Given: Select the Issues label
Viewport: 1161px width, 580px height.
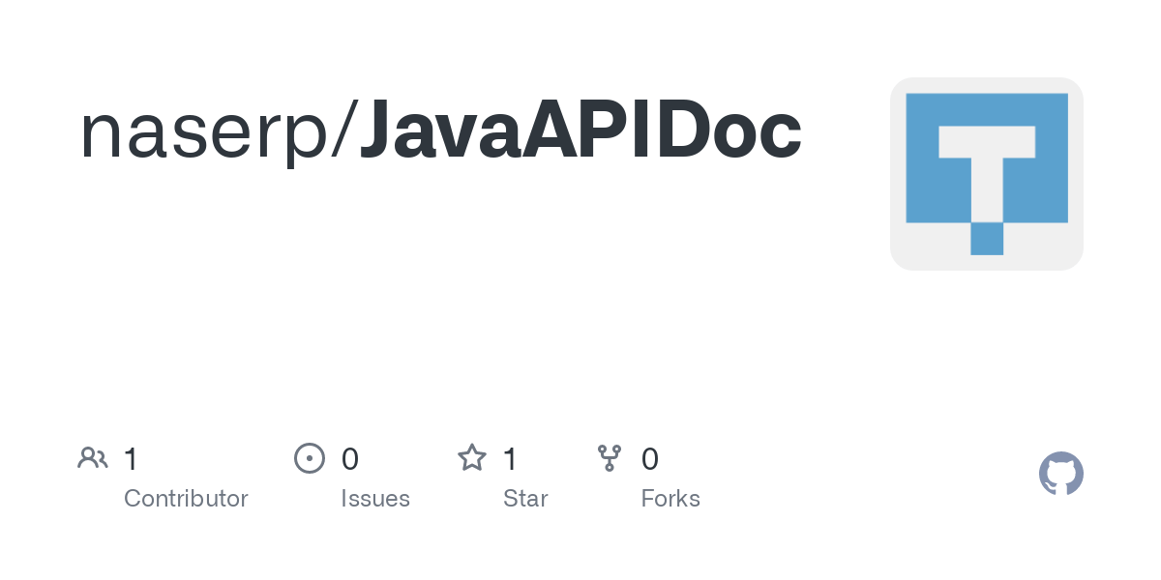Looking at the screenshot, I should pos(375,499).
